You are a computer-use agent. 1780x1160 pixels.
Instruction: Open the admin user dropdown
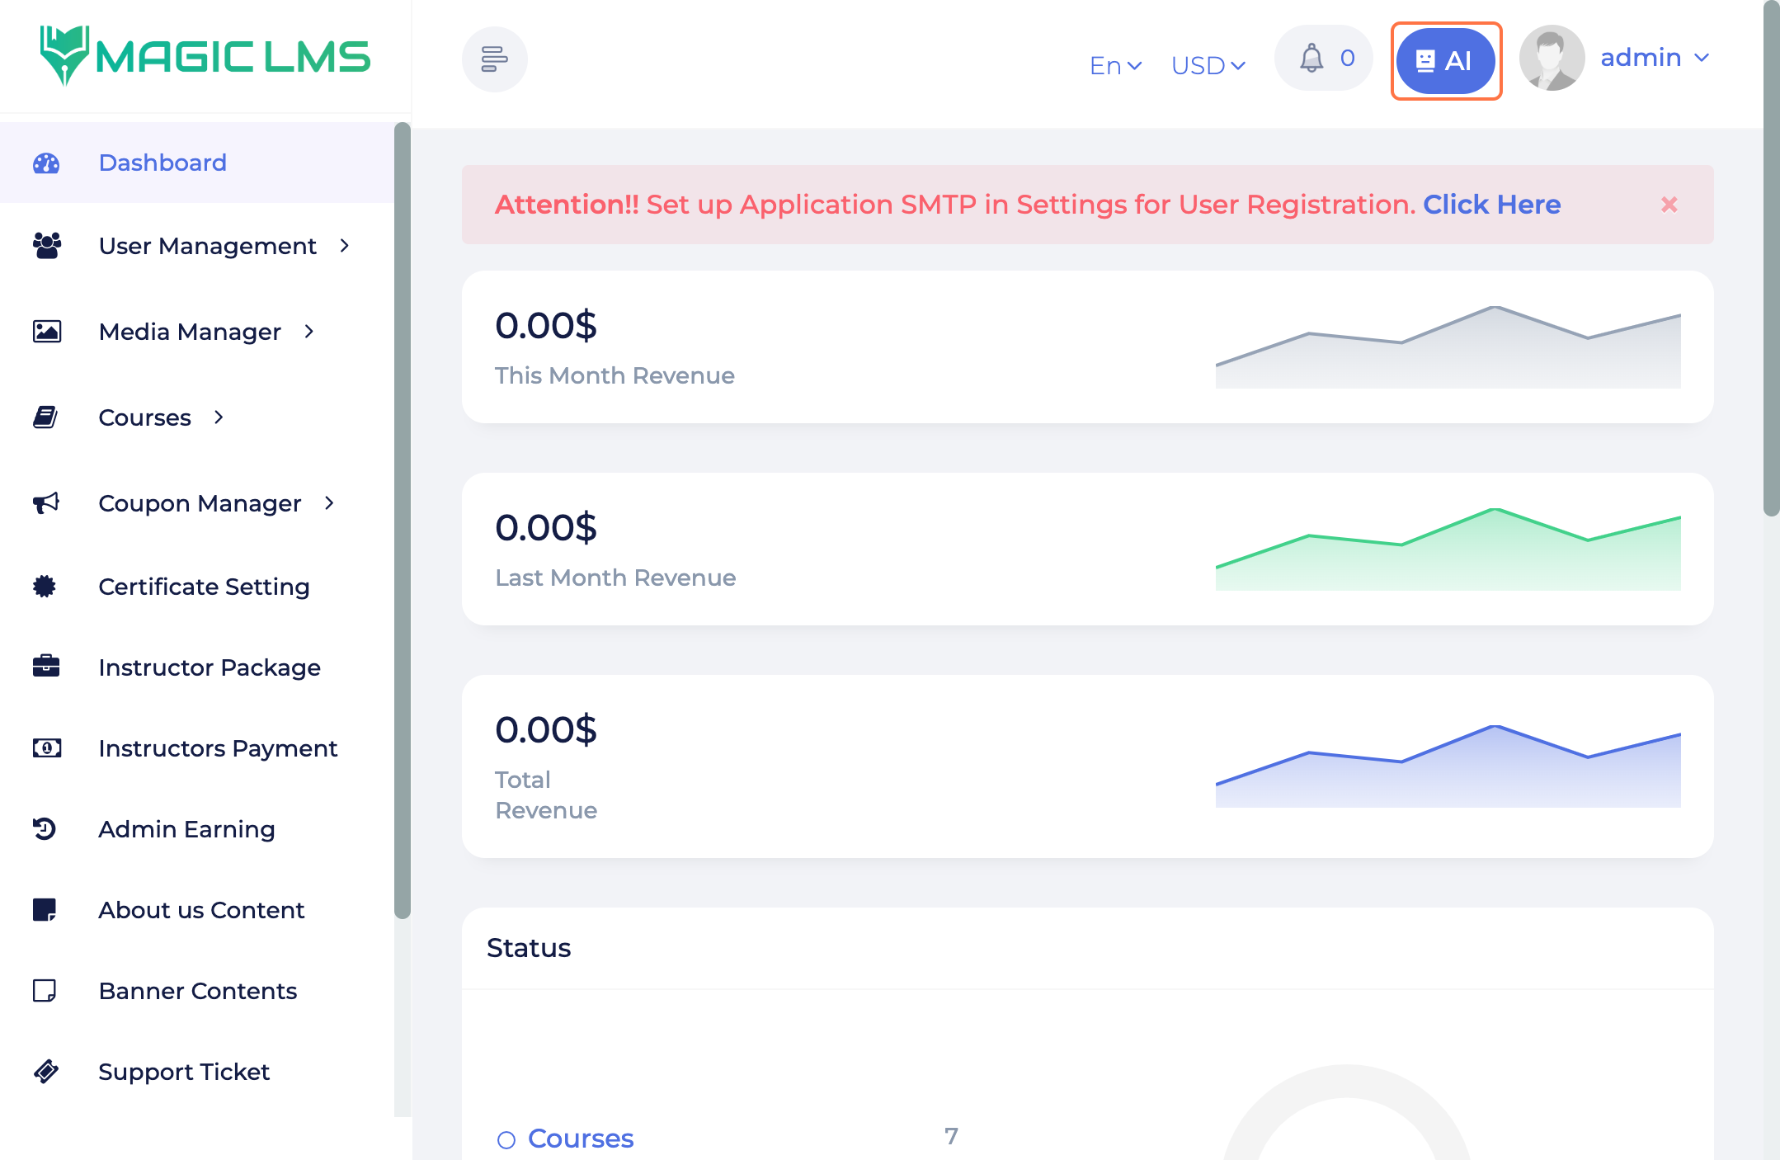click(1655, 58)
